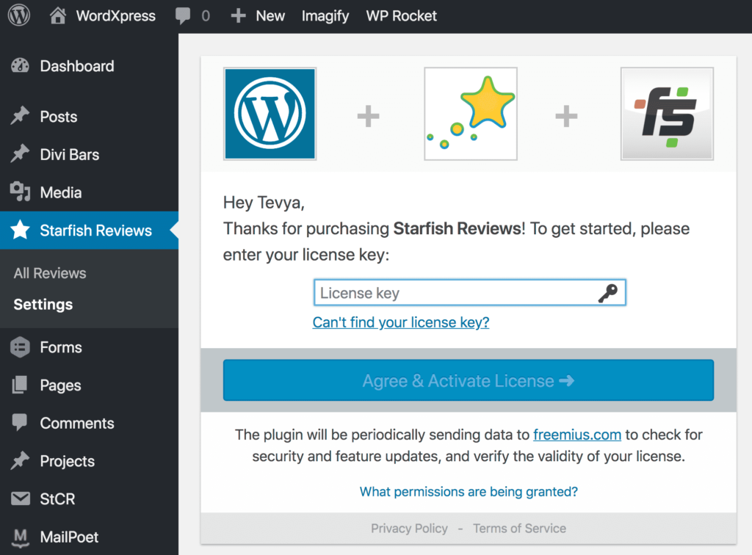Screen dimensions: 752x555
Task: Click the comment count 0 in admin bar
Action: 206,16
